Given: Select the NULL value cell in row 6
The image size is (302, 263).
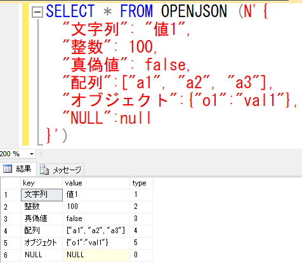Looking at the screenshot, I should (x=96, y=255).
